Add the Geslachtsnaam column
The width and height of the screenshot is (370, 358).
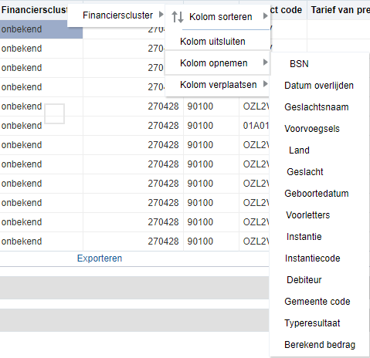click(317, 107)
